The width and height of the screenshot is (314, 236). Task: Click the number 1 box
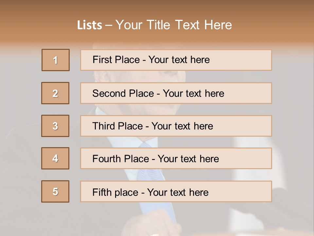pyautogui.click(x=56, y=60)
